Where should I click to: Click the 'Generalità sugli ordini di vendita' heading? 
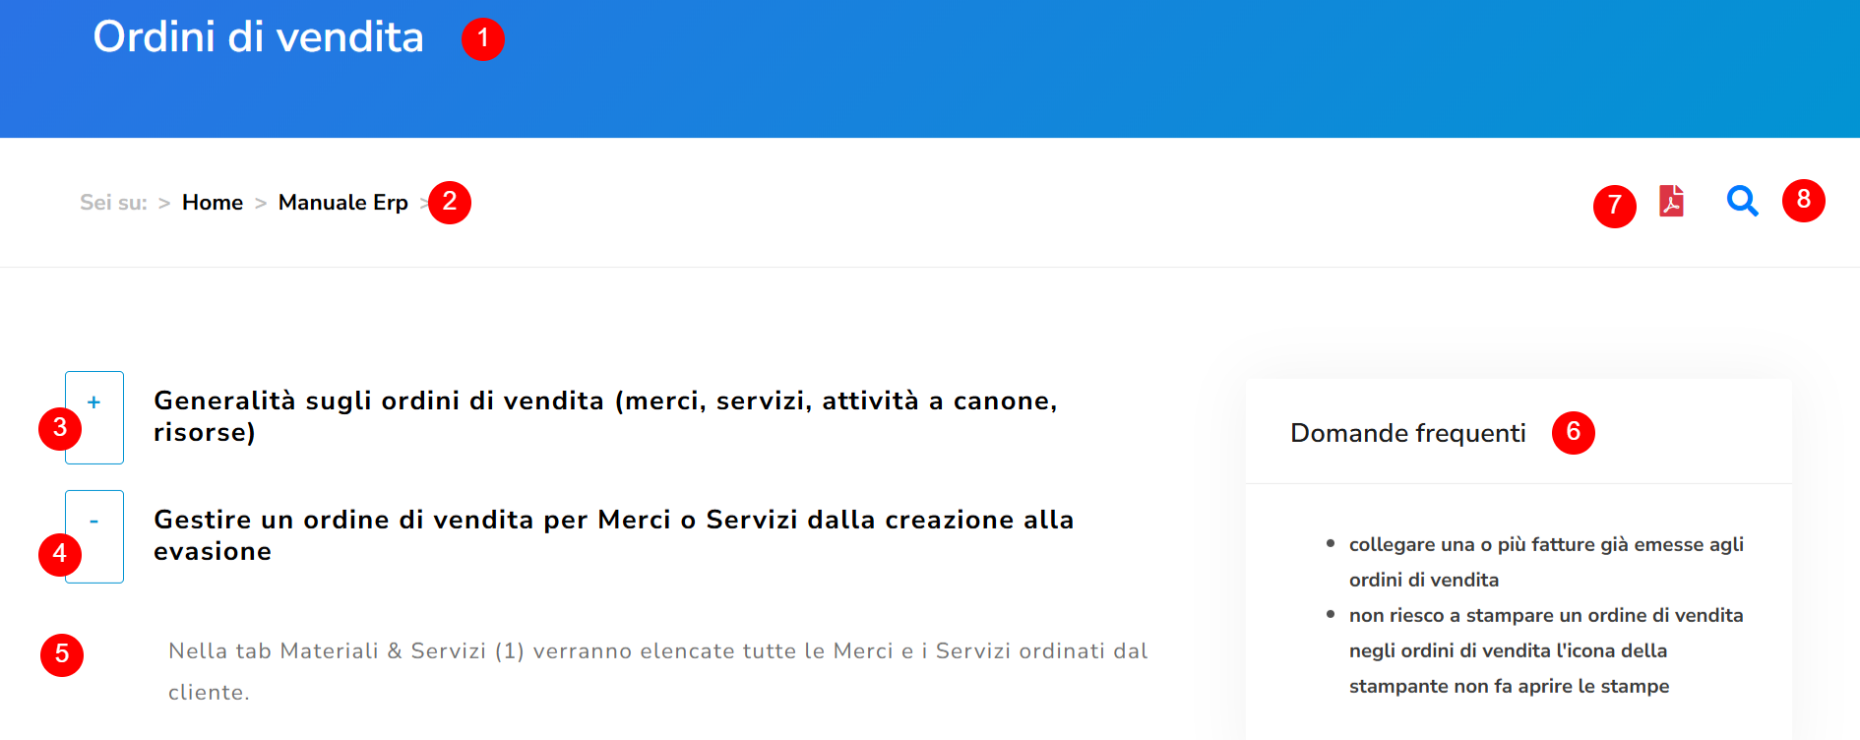(x=605, y=416)
